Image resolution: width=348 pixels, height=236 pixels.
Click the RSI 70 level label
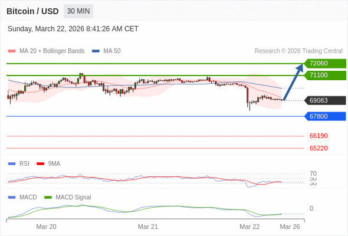[x=313, y=173]
